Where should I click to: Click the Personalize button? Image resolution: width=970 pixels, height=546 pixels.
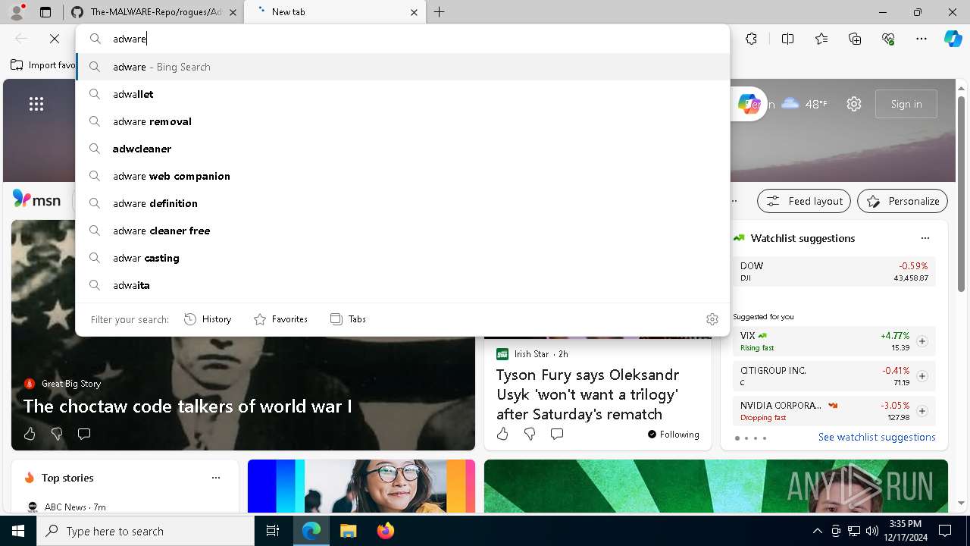tap(903, 201)
